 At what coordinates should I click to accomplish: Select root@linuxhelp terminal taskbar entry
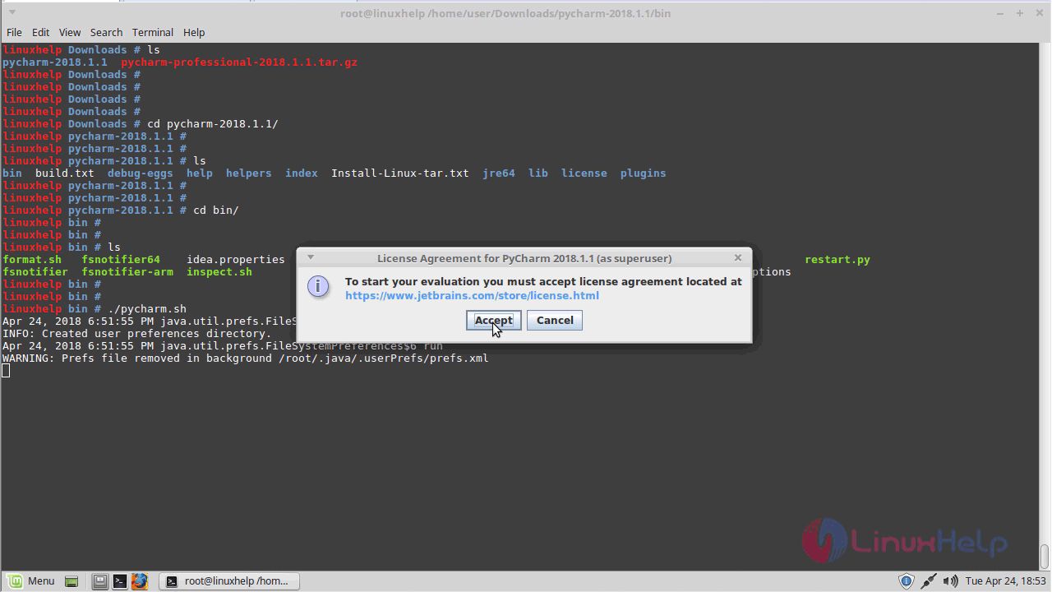click(x=229, y=580)
